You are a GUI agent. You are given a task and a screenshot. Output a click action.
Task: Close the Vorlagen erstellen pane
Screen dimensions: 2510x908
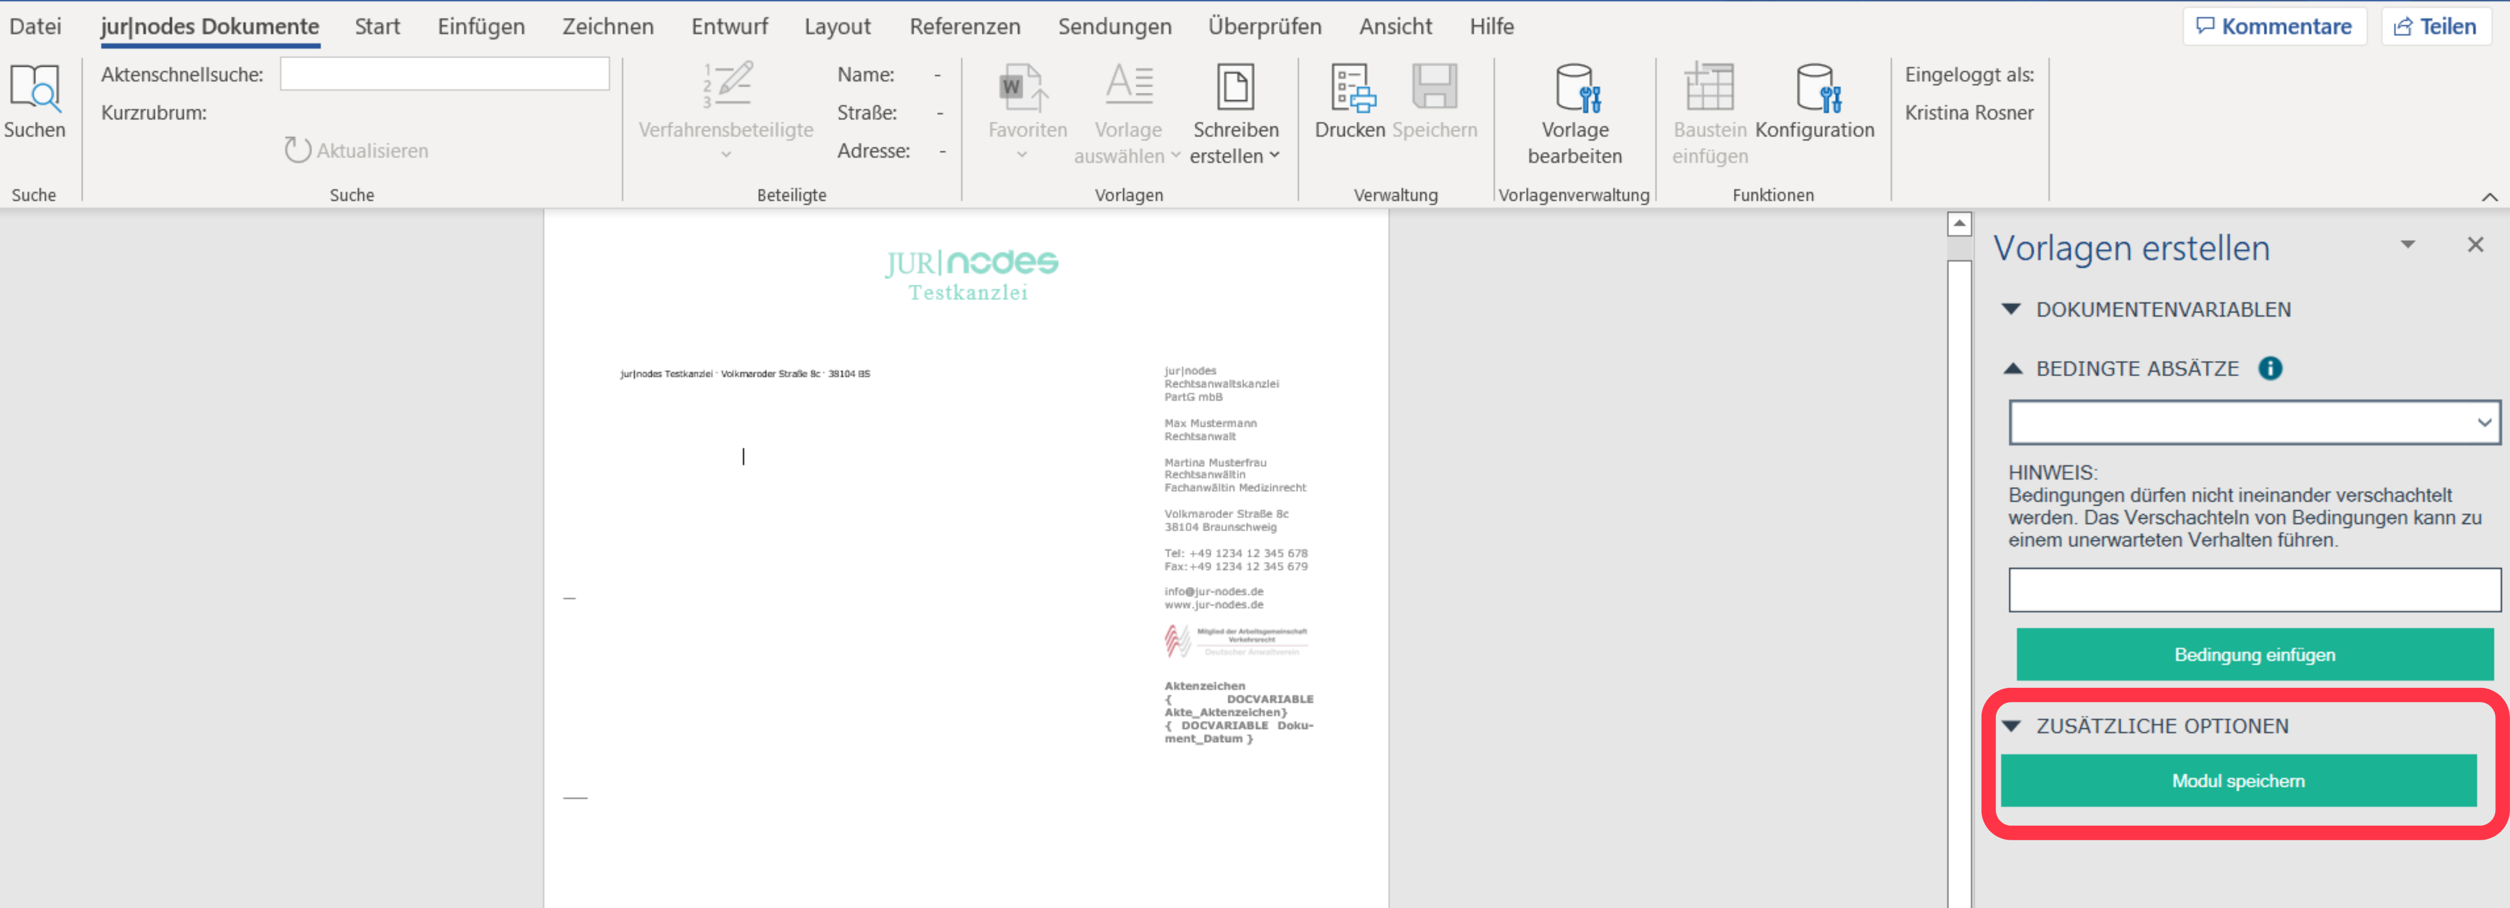(2475, 245)
